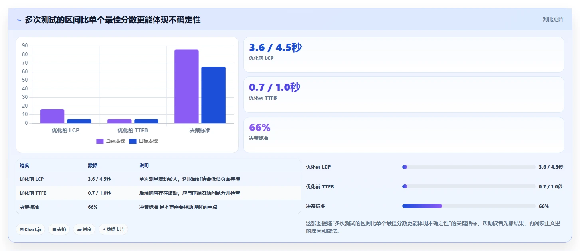The width and height of the screenshot is (580, 251).
Task: Click x-axis label 优化前 LCP
Action: click(65, 130)
